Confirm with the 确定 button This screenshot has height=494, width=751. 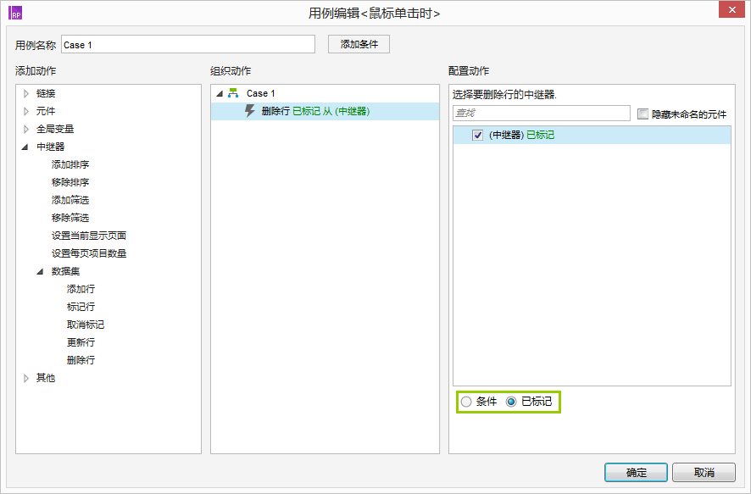(636, 473)
